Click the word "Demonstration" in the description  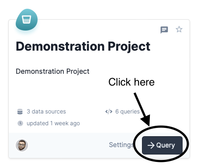click(40, 71)
